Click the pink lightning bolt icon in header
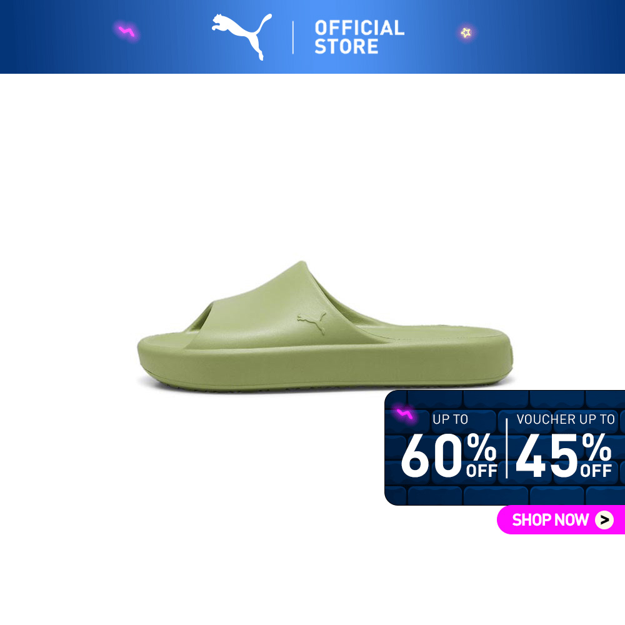Screen dimensions: 625x625 (x=127, y=31)
